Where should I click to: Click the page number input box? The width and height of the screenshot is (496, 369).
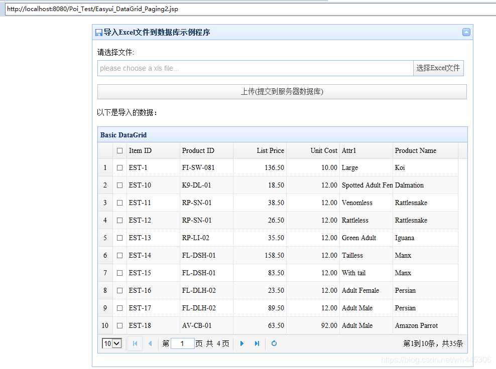pos(182,343)
